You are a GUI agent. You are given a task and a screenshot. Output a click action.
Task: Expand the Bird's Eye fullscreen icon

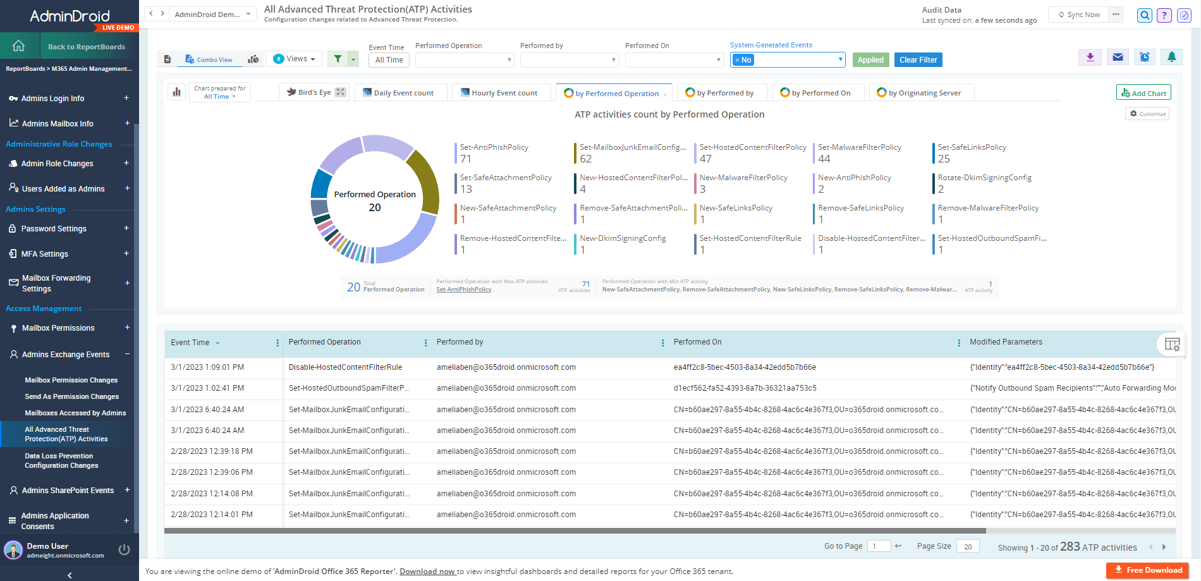click(340, 92)
